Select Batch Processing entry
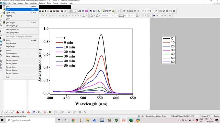This screenshot has width=220, height=123. click(x=21, y=56)
